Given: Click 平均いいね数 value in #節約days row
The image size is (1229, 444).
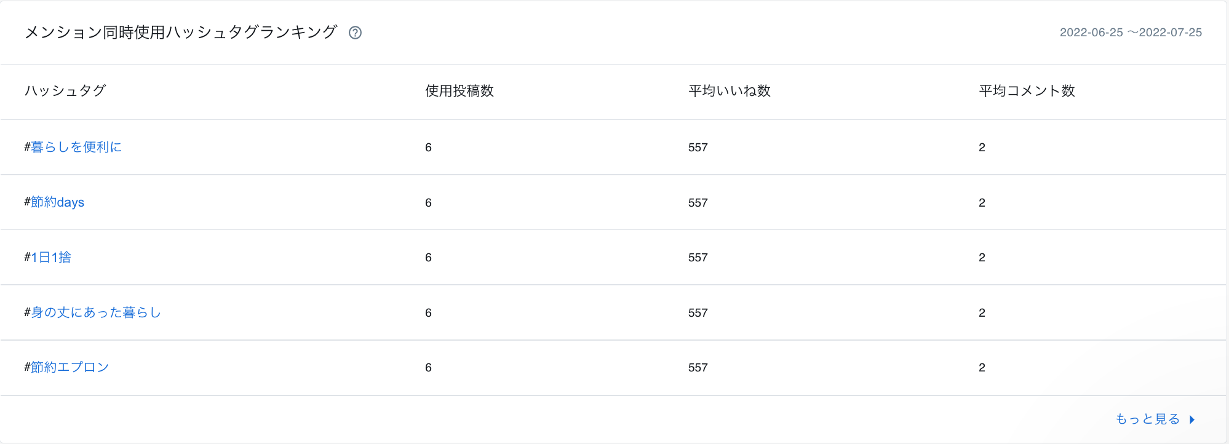Looking at the screenshot, I should point(698,203).
